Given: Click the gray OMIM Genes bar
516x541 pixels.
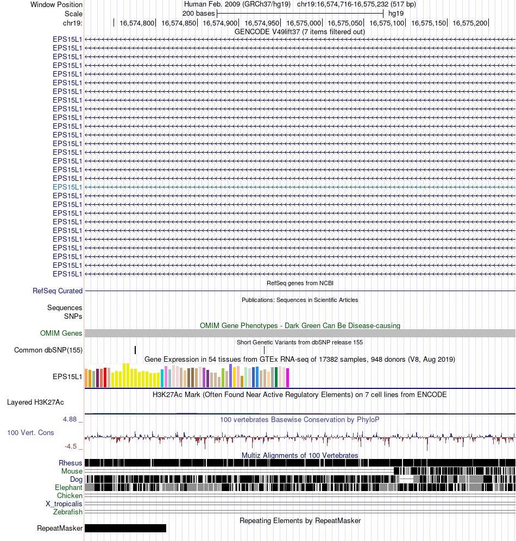Looking at the screenshot, I should click(300, 334).
